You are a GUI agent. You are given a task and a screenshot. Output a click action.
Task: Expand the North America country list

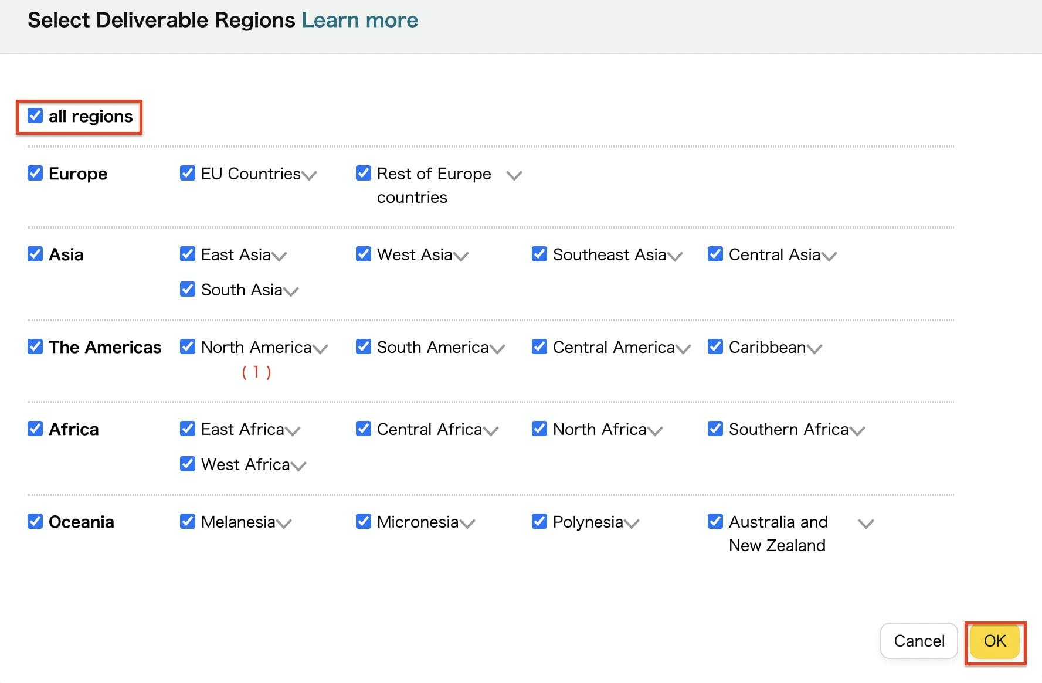click(320, 349)
